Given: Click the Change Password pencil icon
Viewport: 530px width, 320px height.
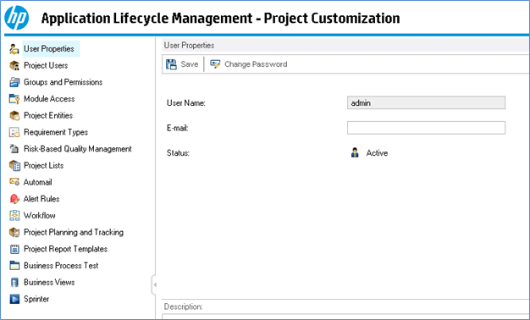Looking at the screenshot, I should (x=215, y=63).
